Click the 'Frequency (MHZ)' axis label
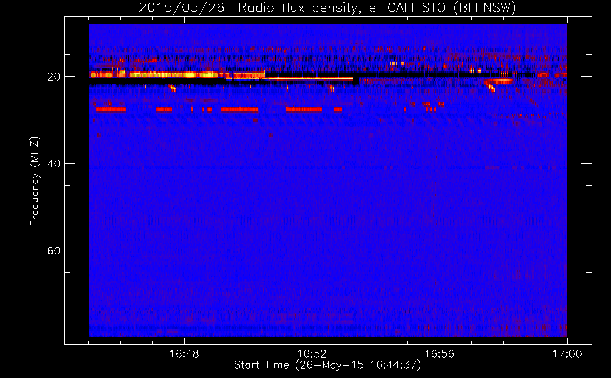Screen dimensions: 611x378 [x=35, y=181]
